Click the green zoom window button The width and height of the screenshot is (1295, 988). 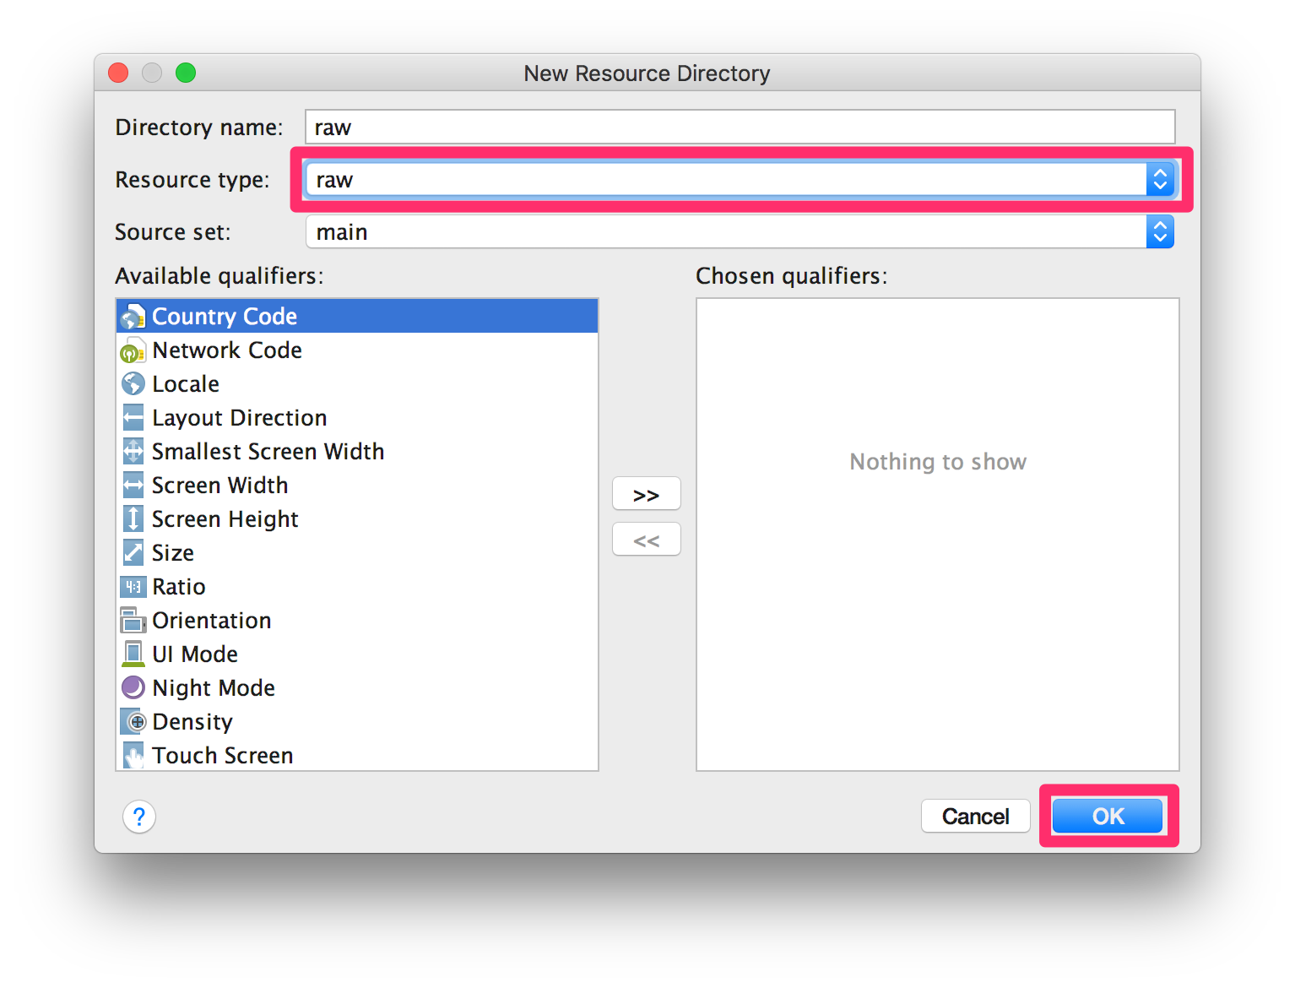186,73
